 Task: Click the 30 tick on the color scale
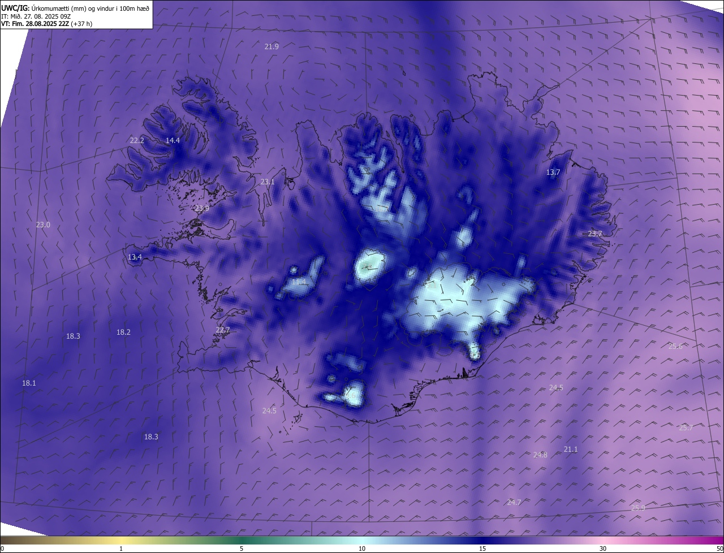pyautogui.click(x=603, y=548)
